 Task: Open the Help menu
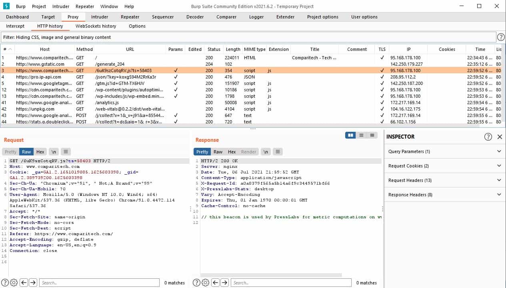129,6
